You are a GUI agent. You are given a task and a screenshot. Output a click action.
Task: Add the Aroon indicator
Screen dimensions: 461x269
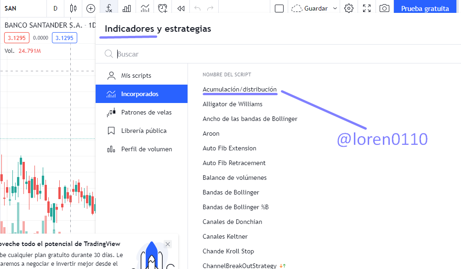point(211,133)
